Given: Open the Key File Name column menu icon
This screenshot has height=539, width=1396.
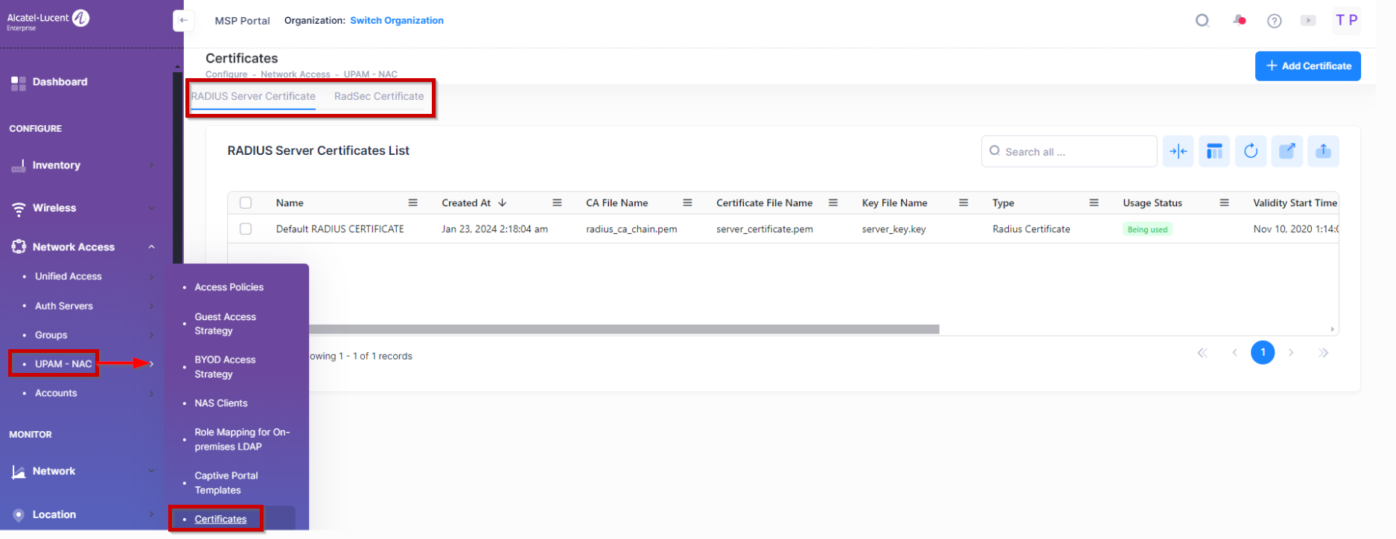Looking at the screenshot, I should pyautogui.click(x=963, y=202).
